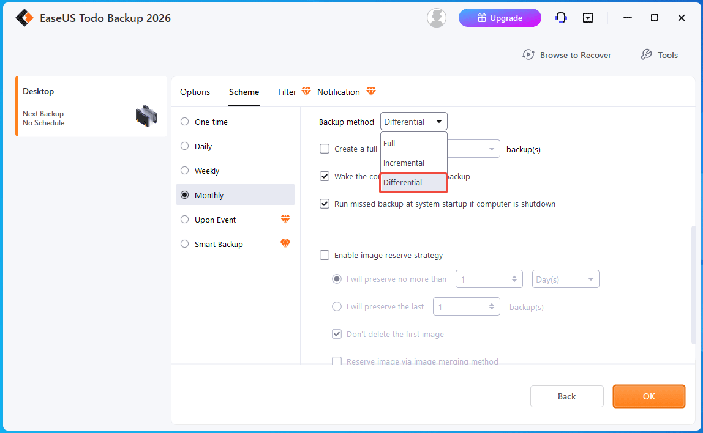This screenshot has height=433, width=703.
Task: Select Incremental from the Backup method dropdown
Action: click(x=403, y=163)
